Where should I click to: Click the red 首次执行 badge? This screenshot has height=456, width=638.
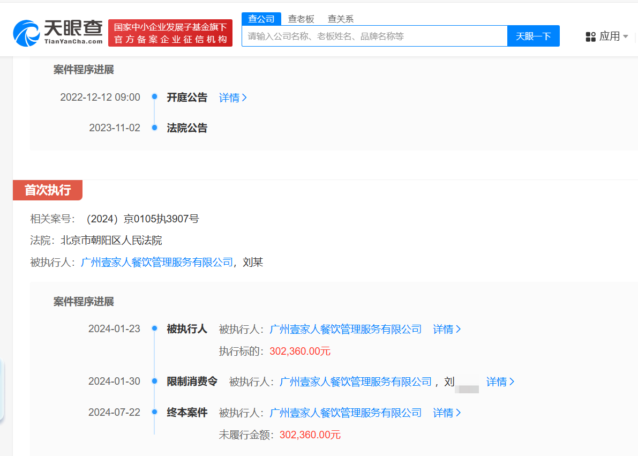[x=47, y=190]
